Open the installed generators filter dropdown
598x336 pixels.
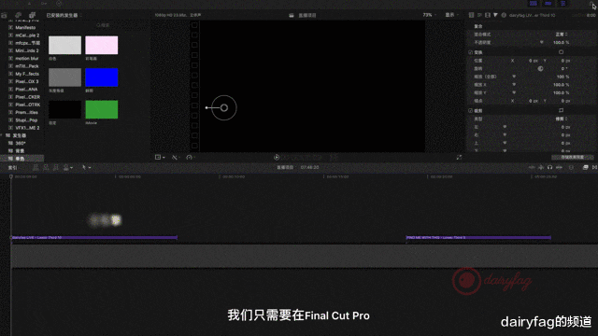(x=64, y=15)
